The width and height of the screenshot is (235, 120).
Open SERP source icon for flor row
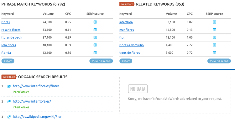pyautogui.click(x=214, y=37)
